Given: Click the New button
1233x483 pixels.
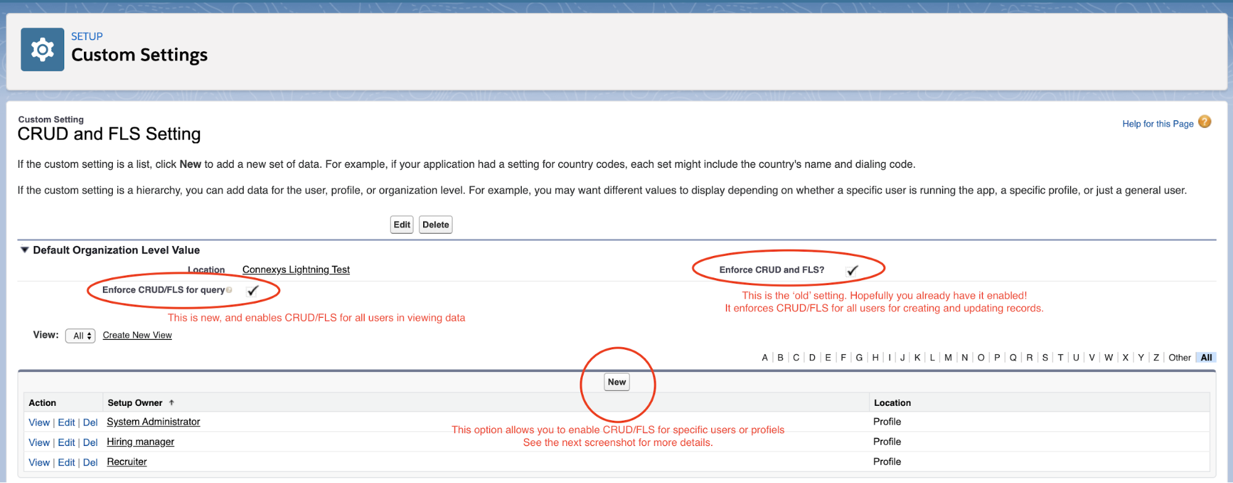Looking at the screenshot, I should tap(617, 382).
